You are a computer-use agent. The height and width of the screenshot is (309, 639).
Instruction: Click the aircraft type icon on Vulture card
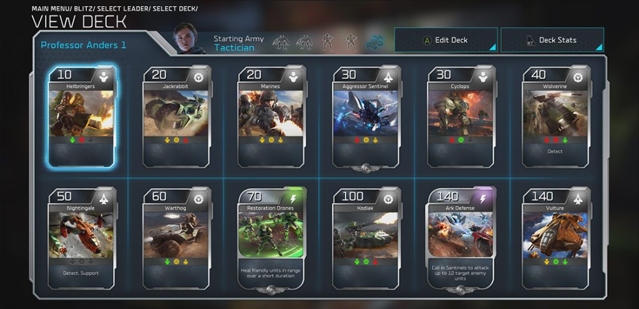pos(578,198)
